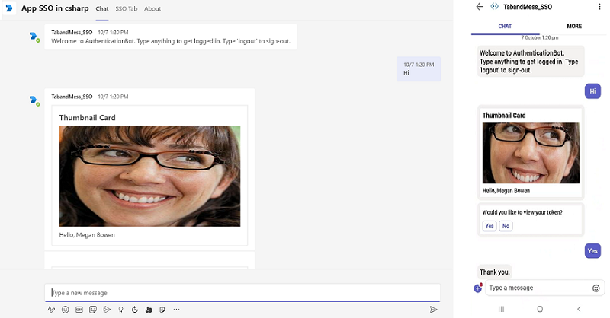Image resolution: width=610 pixels, height=318 pixels.
Task: Send the message with the arrow icon
Action: [433, 310]
